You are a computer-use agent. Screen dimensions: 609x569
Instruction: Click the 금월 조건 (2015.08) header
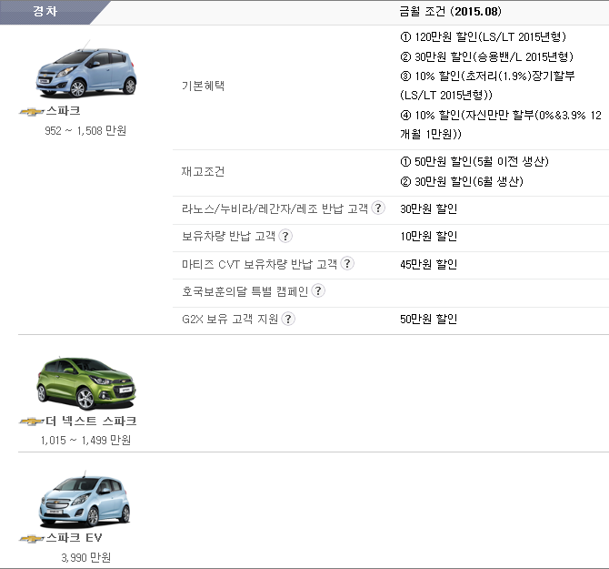pos(451,11)
